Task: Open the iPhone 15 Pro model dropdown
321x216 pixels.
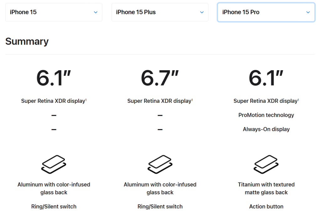Action: coord(266,12)
